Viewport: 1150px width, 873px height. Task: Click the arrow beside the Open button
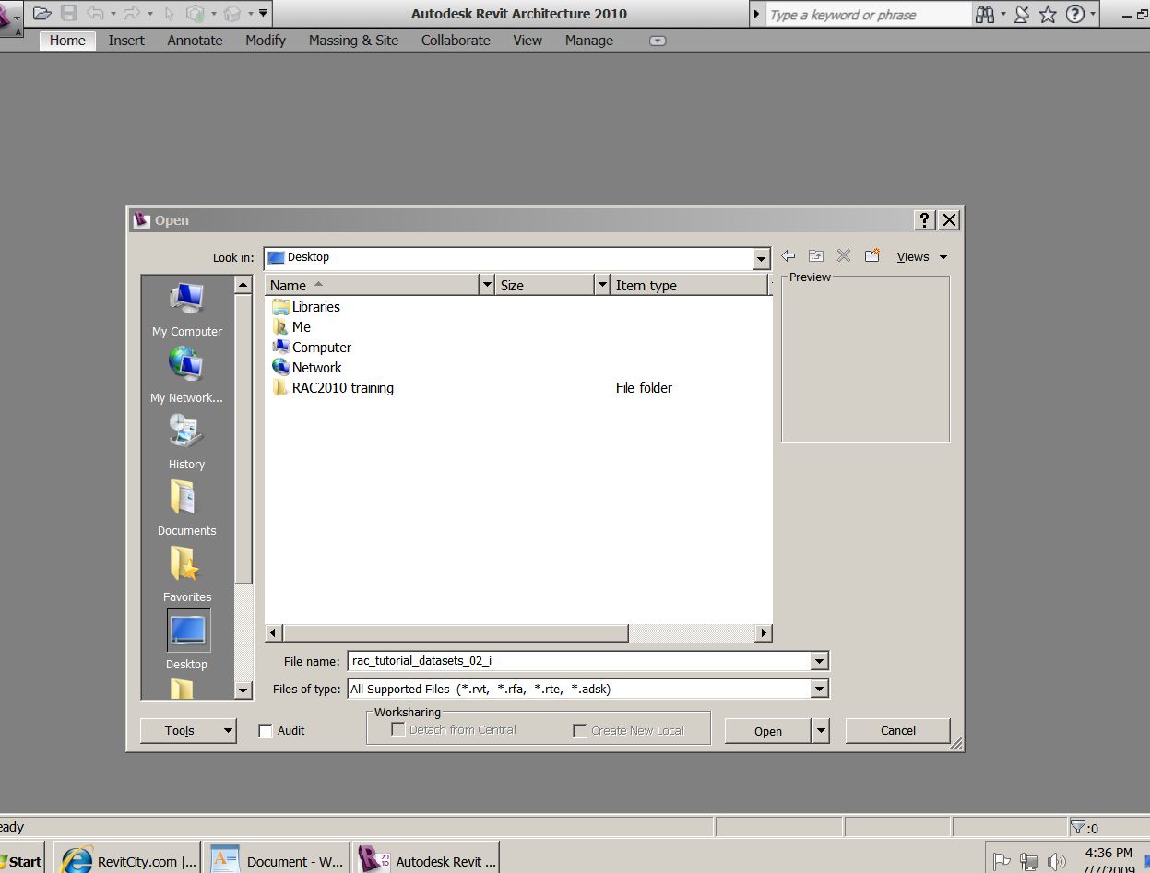click(x=821, y=731)
